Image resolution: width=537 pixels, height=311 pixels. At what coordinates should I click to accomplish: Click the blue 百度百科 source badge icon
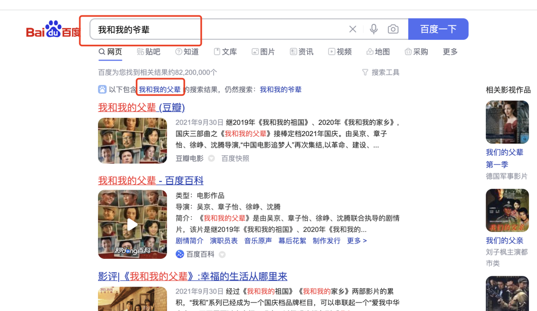tap(179, 254)
